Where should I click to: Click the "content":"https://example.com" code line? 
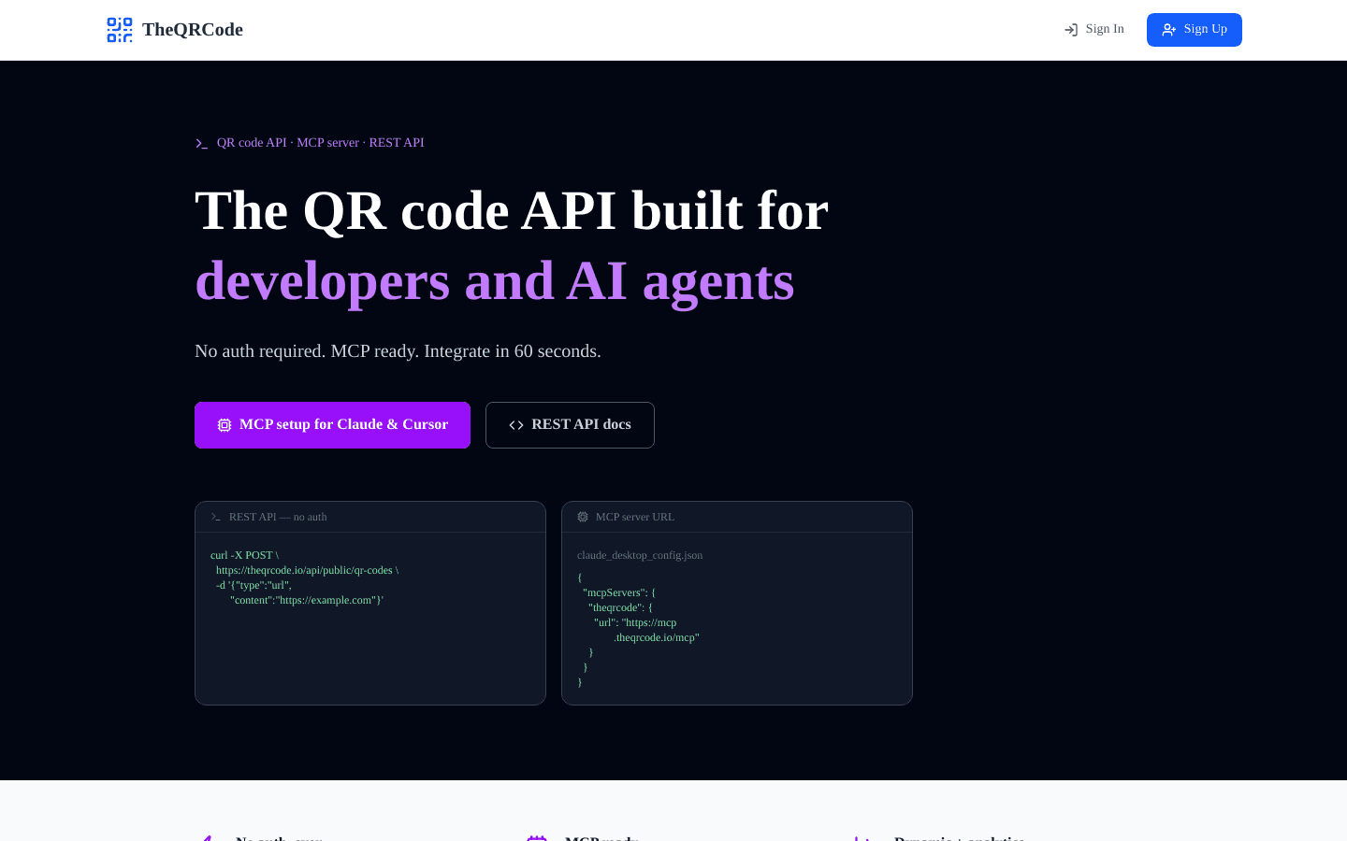307,600
